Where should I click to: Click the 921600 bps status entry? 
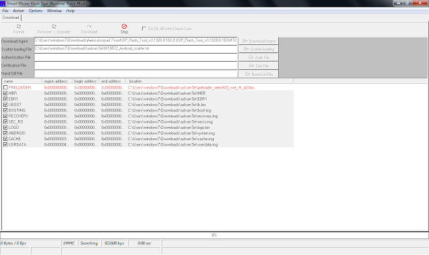point(114,243)
